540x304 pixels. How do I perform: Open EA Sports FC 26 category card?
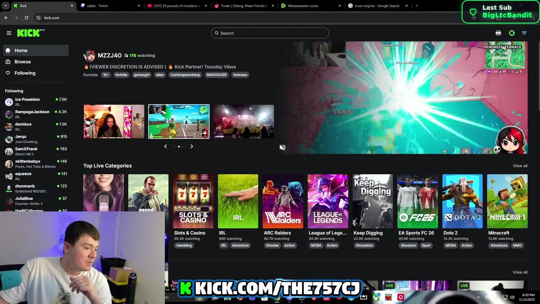coord(418,201)
